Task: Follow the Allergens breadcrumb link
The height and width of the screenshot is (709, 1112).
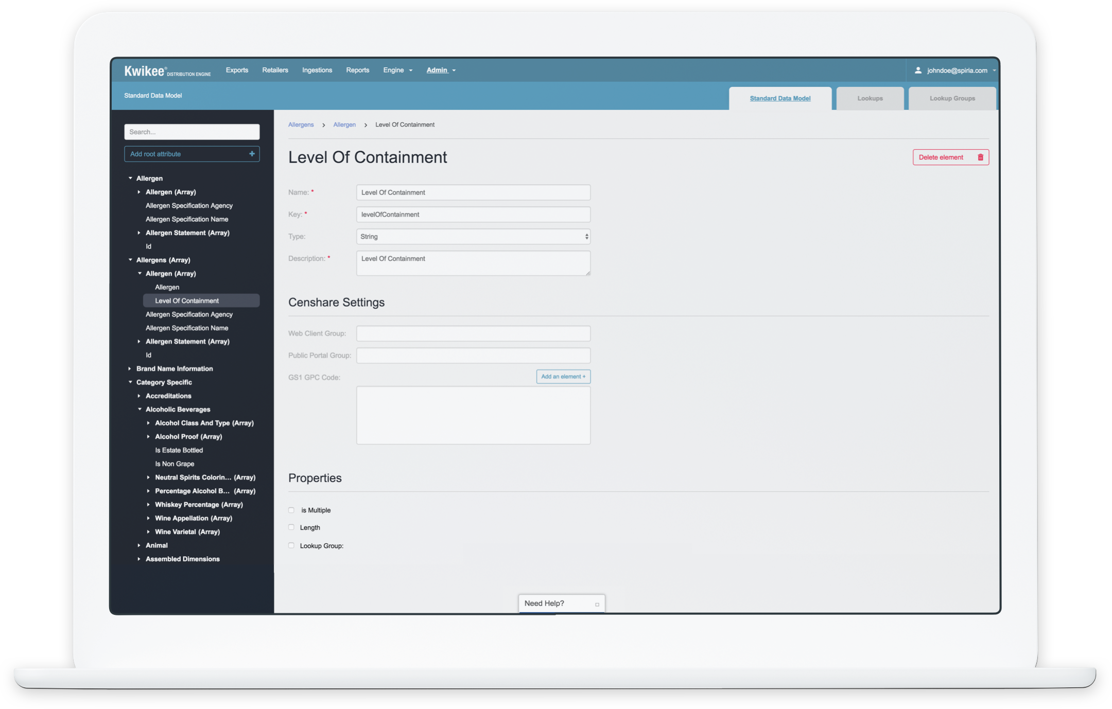Action: click(301, 125)
